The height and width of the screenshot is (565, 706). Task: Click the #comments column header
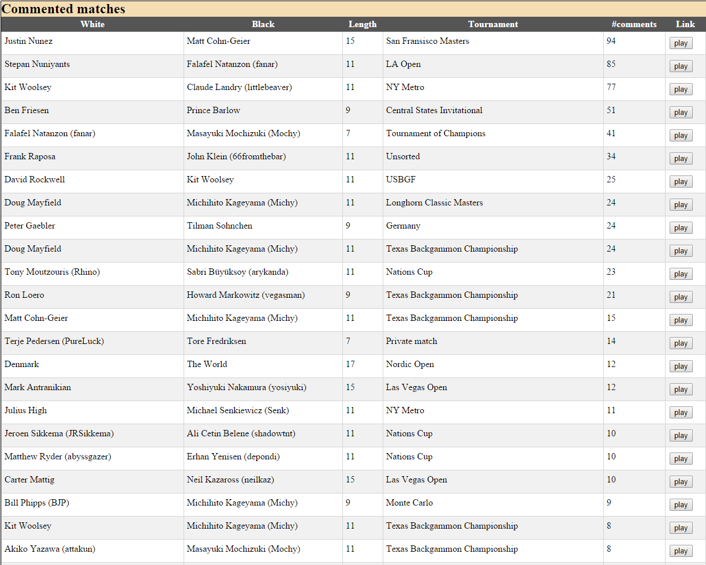[x=634, y=24]
